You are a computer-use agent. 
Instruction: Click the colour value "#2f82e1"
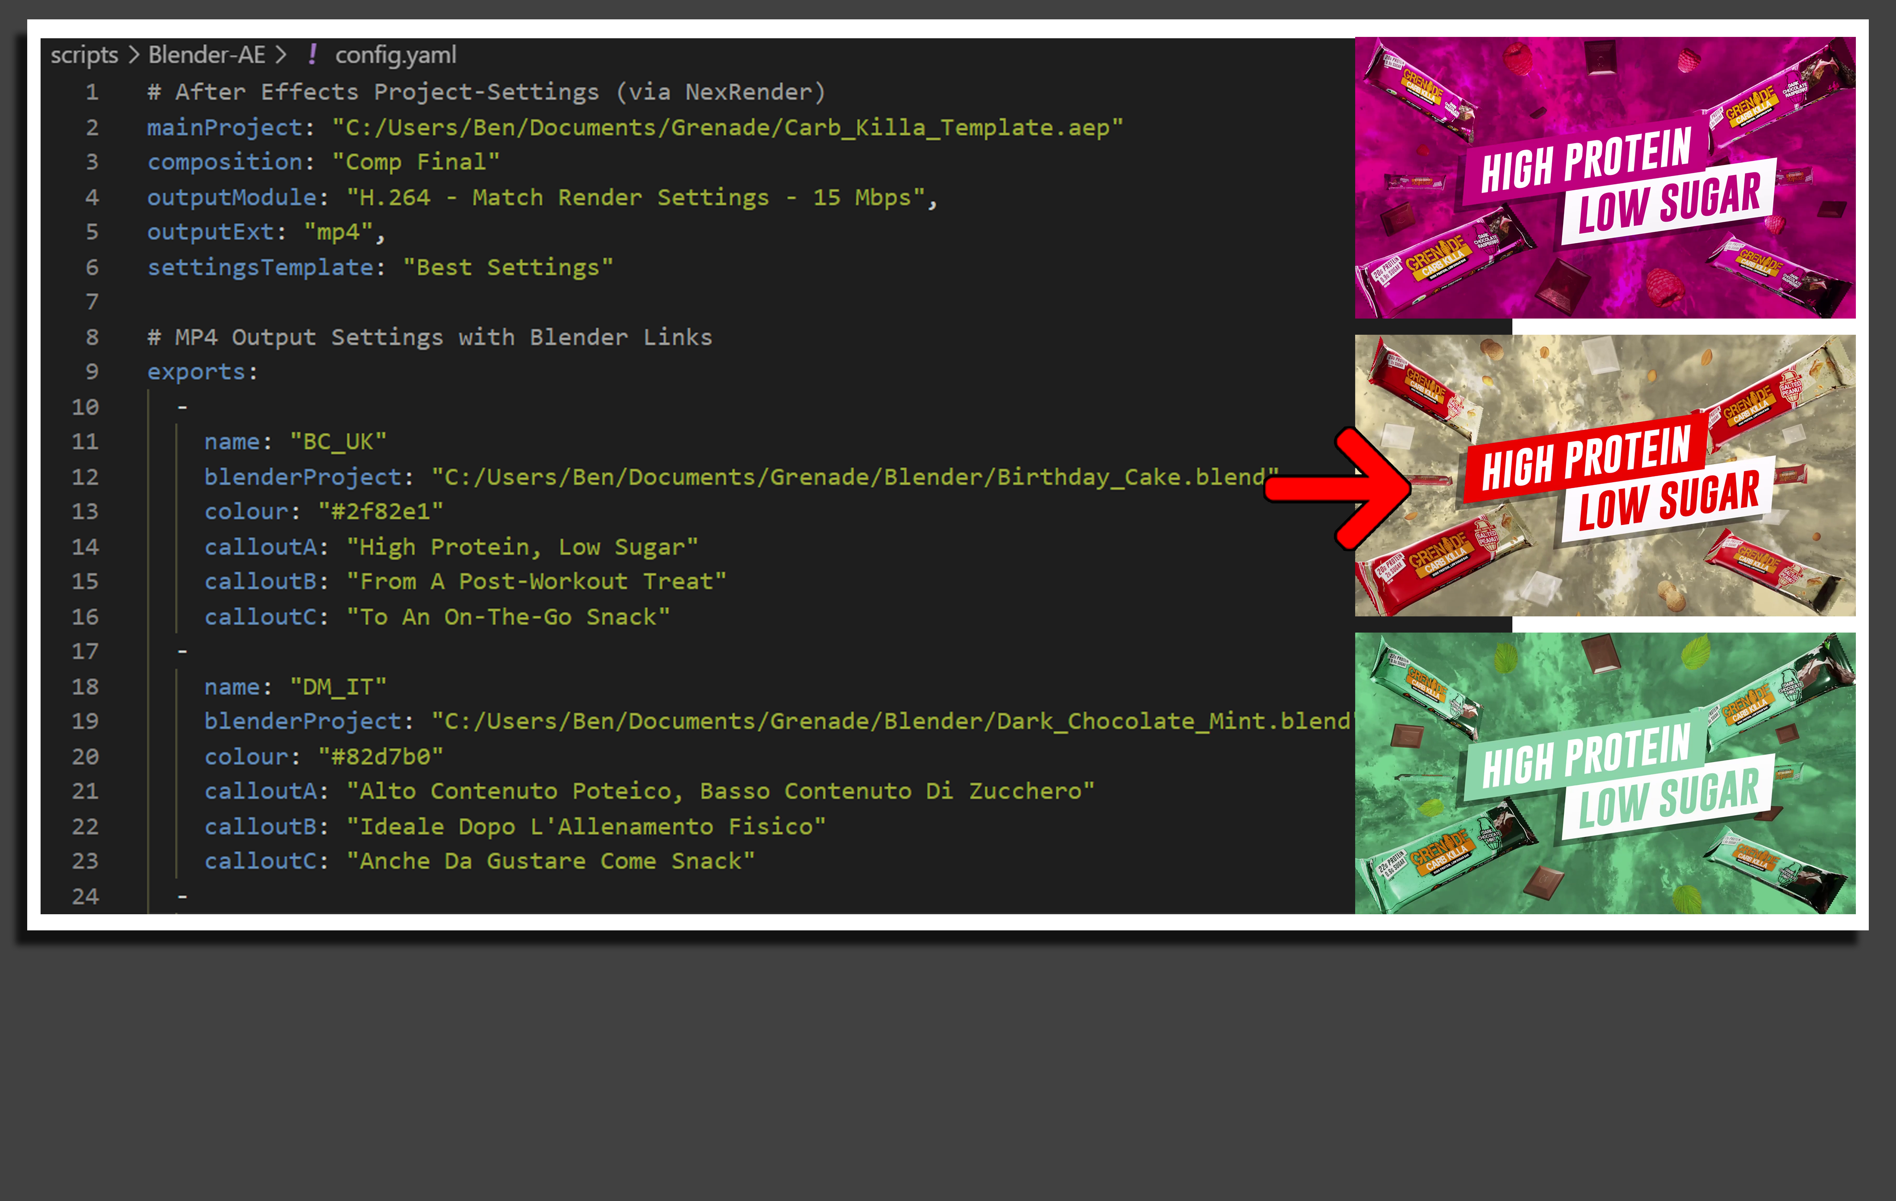pyautogui.click(x=380, y=512)
